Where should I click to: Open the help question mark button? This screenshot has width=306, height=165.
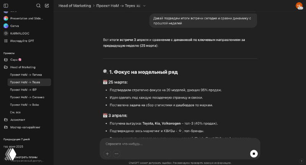pos(301,161)
